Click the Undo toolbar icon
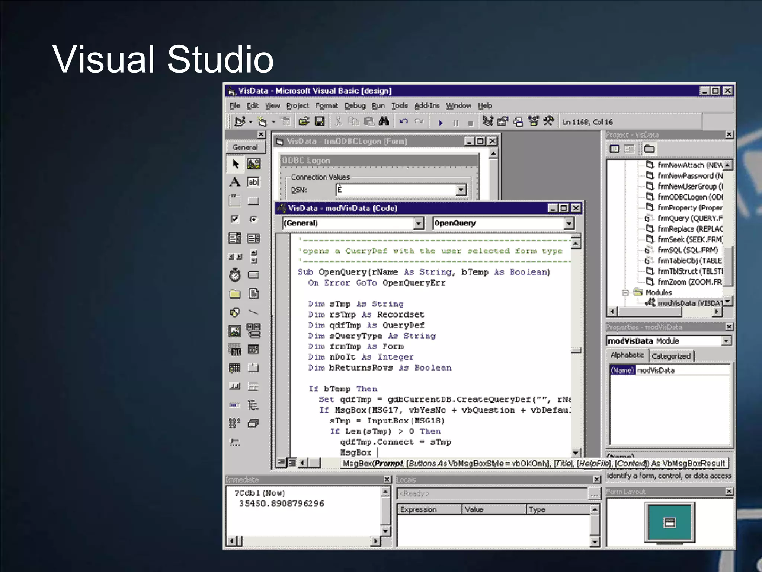 coord(404,121)
